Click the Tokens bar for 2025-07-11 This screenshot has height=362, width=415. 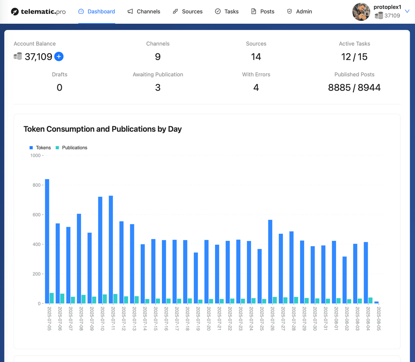(x=111, y=249)
